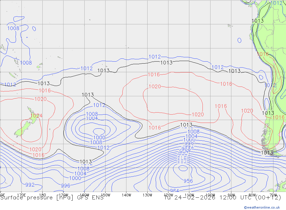Click the 1012 label at the top right corner

(276, 3)
